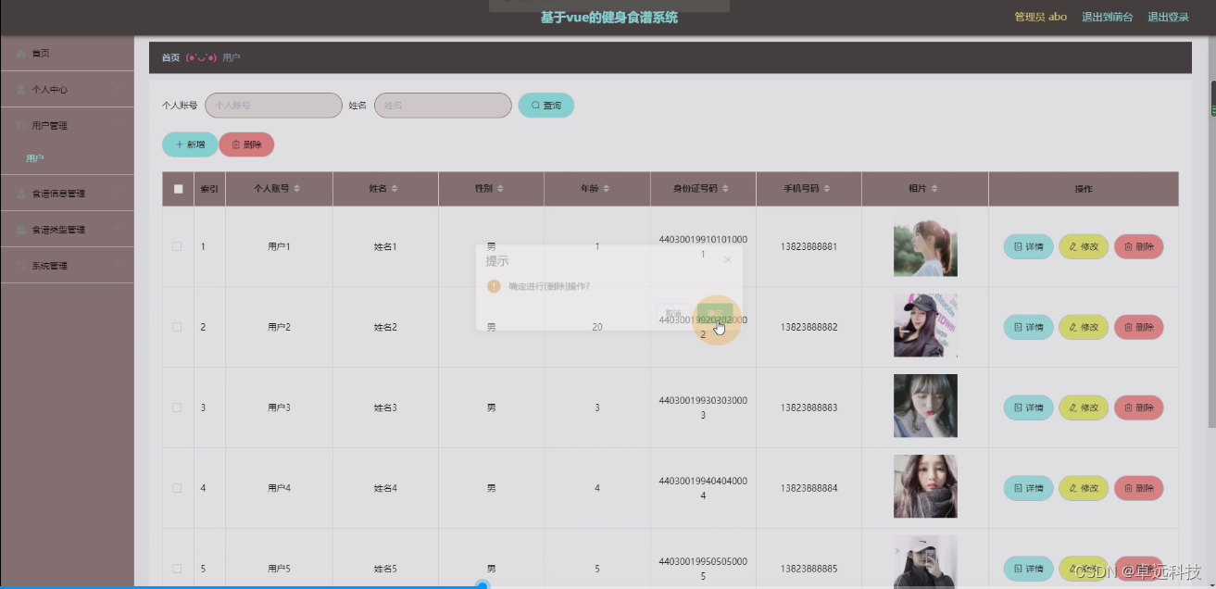Screen dimensions: 1216x589
Task: Click 用户2's profile photo thumbnail
Action: (925, 326)
